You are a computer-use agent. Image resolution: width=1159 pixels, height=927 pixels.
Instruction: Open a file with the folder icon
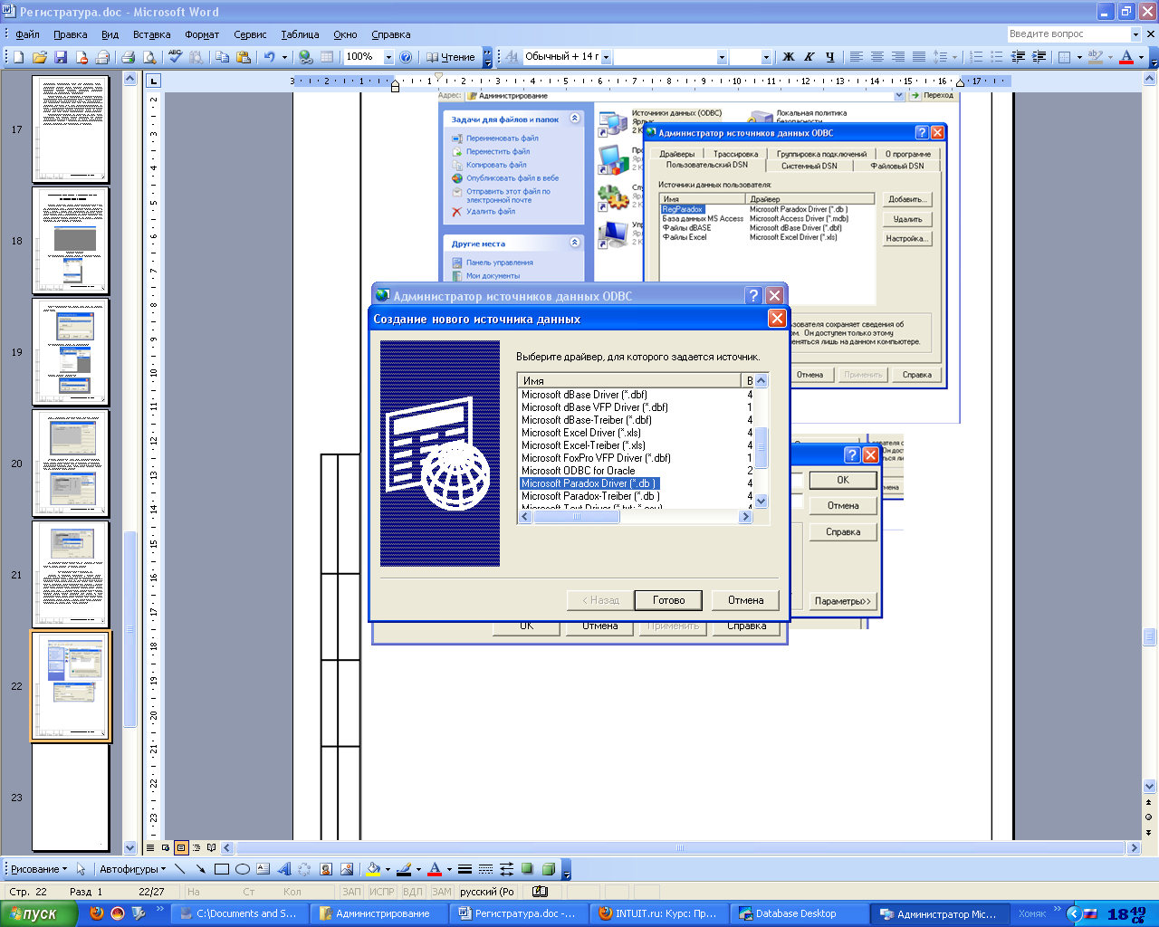tap(39, 57)
